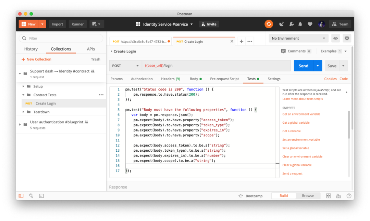The height and width of the screenshot is (221, 370).
Task: Click Learn more about tests scripts link
Action: (303, 99)
